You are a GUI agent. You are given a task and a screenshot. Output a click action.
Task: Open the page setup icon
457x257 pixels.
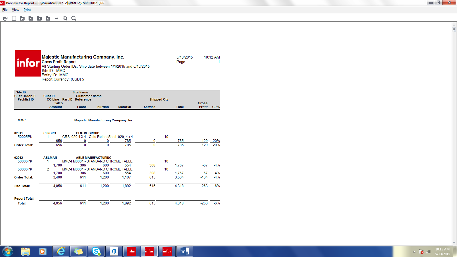coord(14,18)
